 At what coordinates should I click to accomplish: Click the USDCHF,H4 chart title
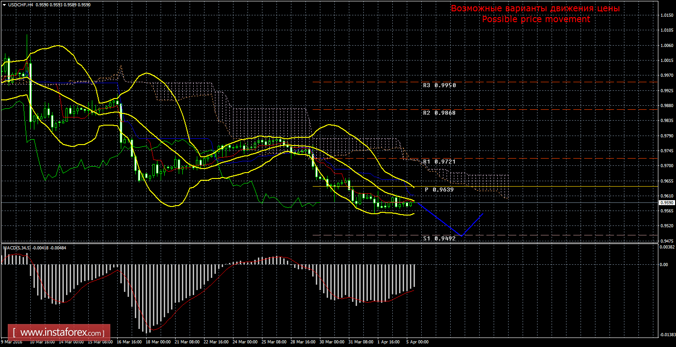pos(20,5)
